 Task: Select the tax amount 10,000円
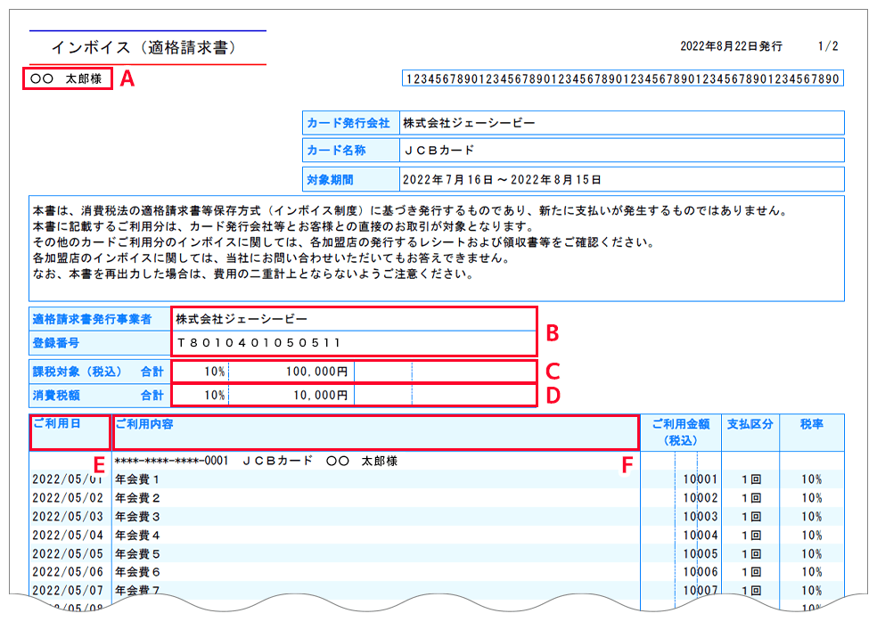[321, 396]
